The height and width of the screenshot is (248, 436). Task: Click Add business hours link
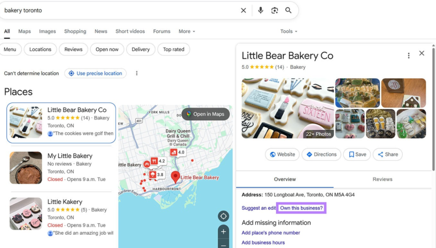click(x=263, y=242)
